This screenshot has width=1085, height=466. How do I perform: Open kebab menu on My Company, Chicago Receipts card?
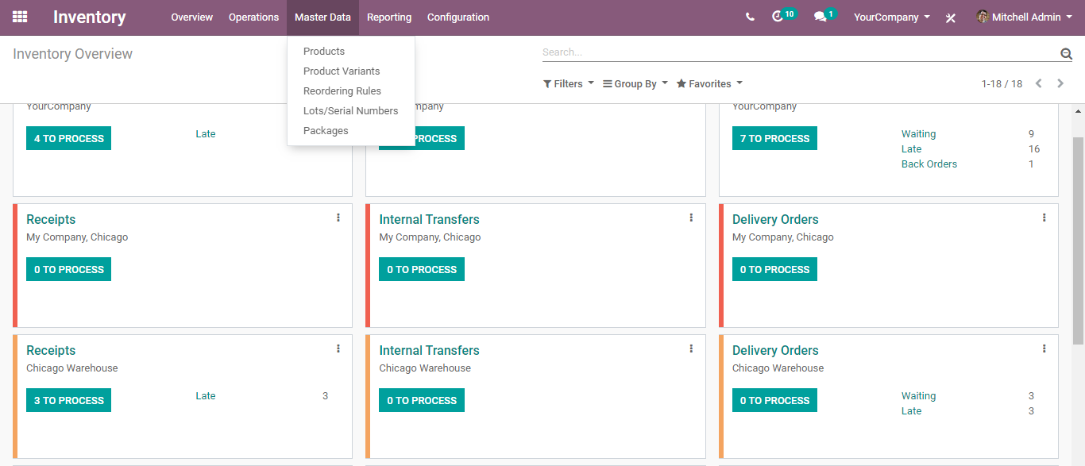[338, 218]
